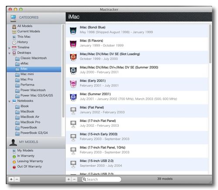This screenshot has width=218, height=190.
Task: Click the eMac folder icon
Action: 17,64
